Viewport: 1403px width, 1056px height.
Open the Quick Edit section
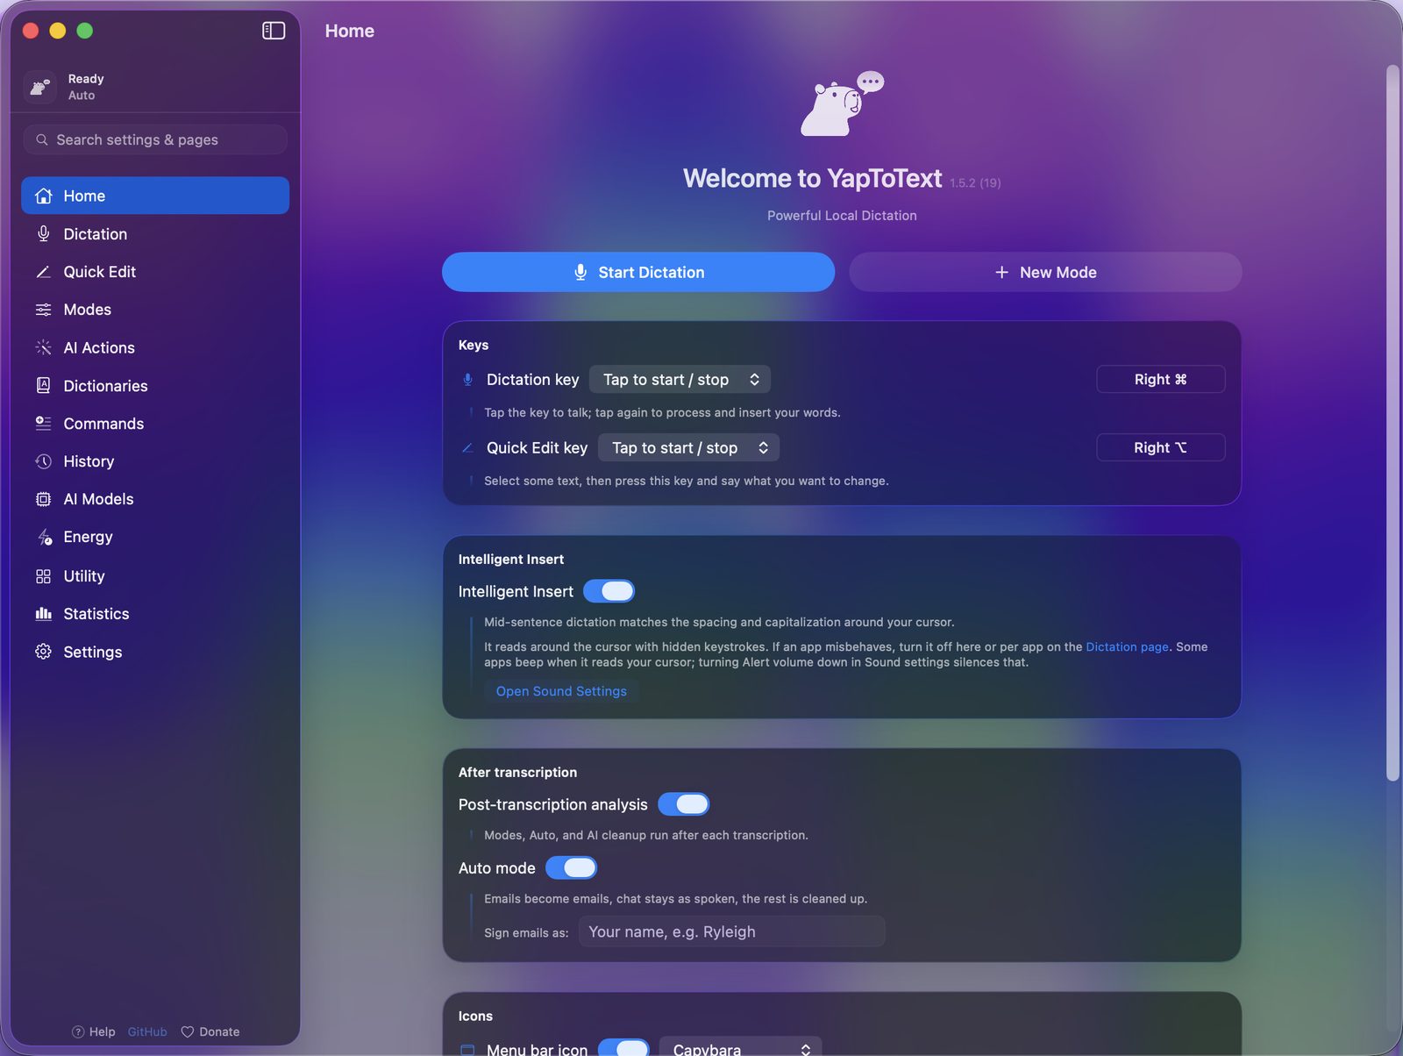click(155, 272)
